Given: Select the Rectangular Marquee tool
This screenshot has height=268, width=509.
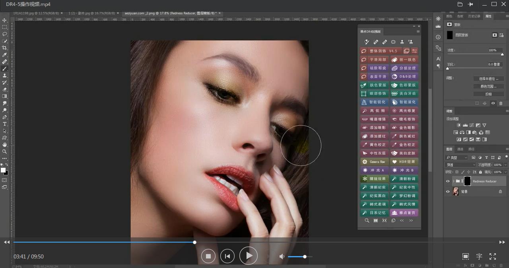Looking at the screenshot, I should click(x=5, y=27).
